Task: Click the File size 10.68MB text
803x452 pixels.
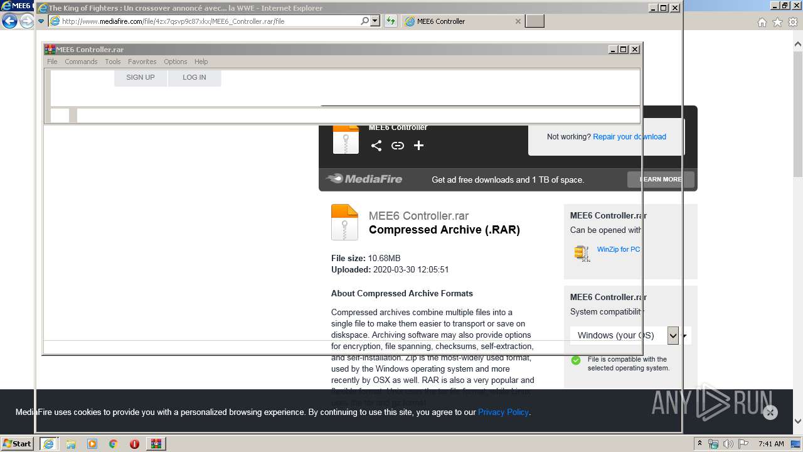Action: point(366,258)
